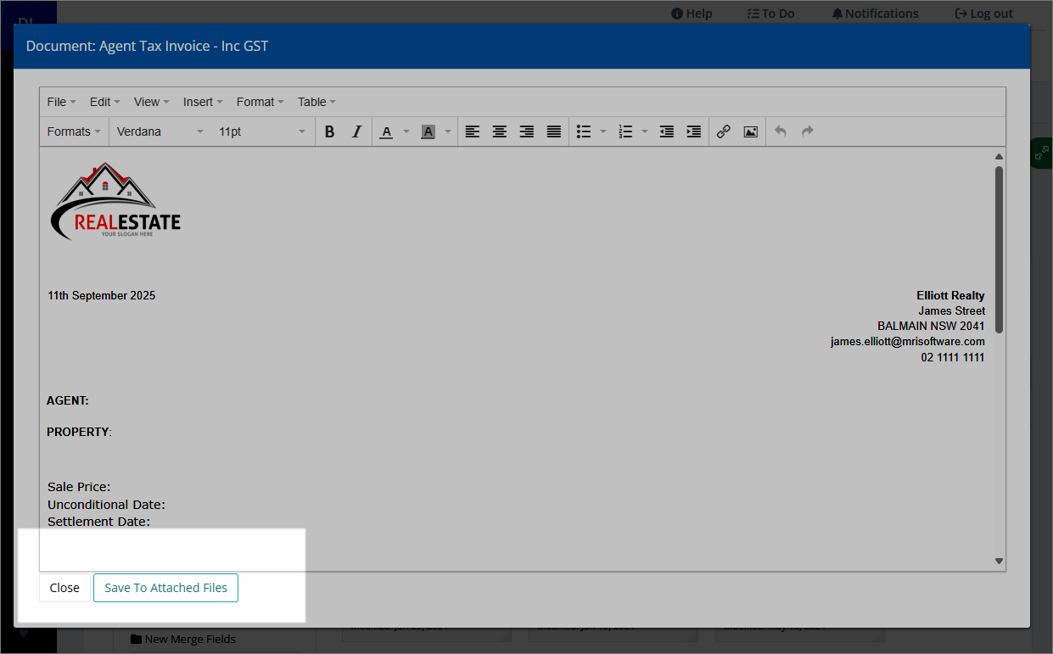Screen dimensions: 1053x654
Task: Expand the Formats dropdown
Action: click(74, 131)
